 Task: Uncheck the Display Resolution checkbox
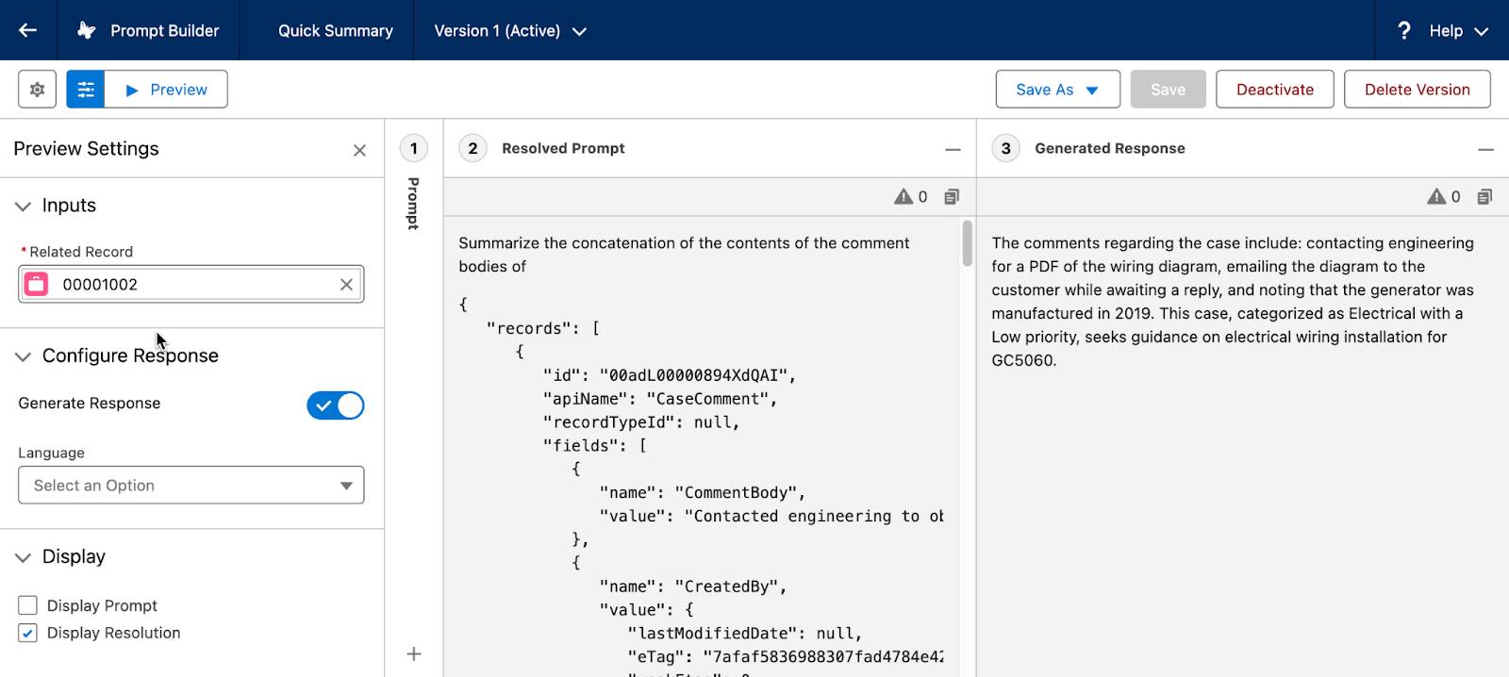(x=27, y=633)
